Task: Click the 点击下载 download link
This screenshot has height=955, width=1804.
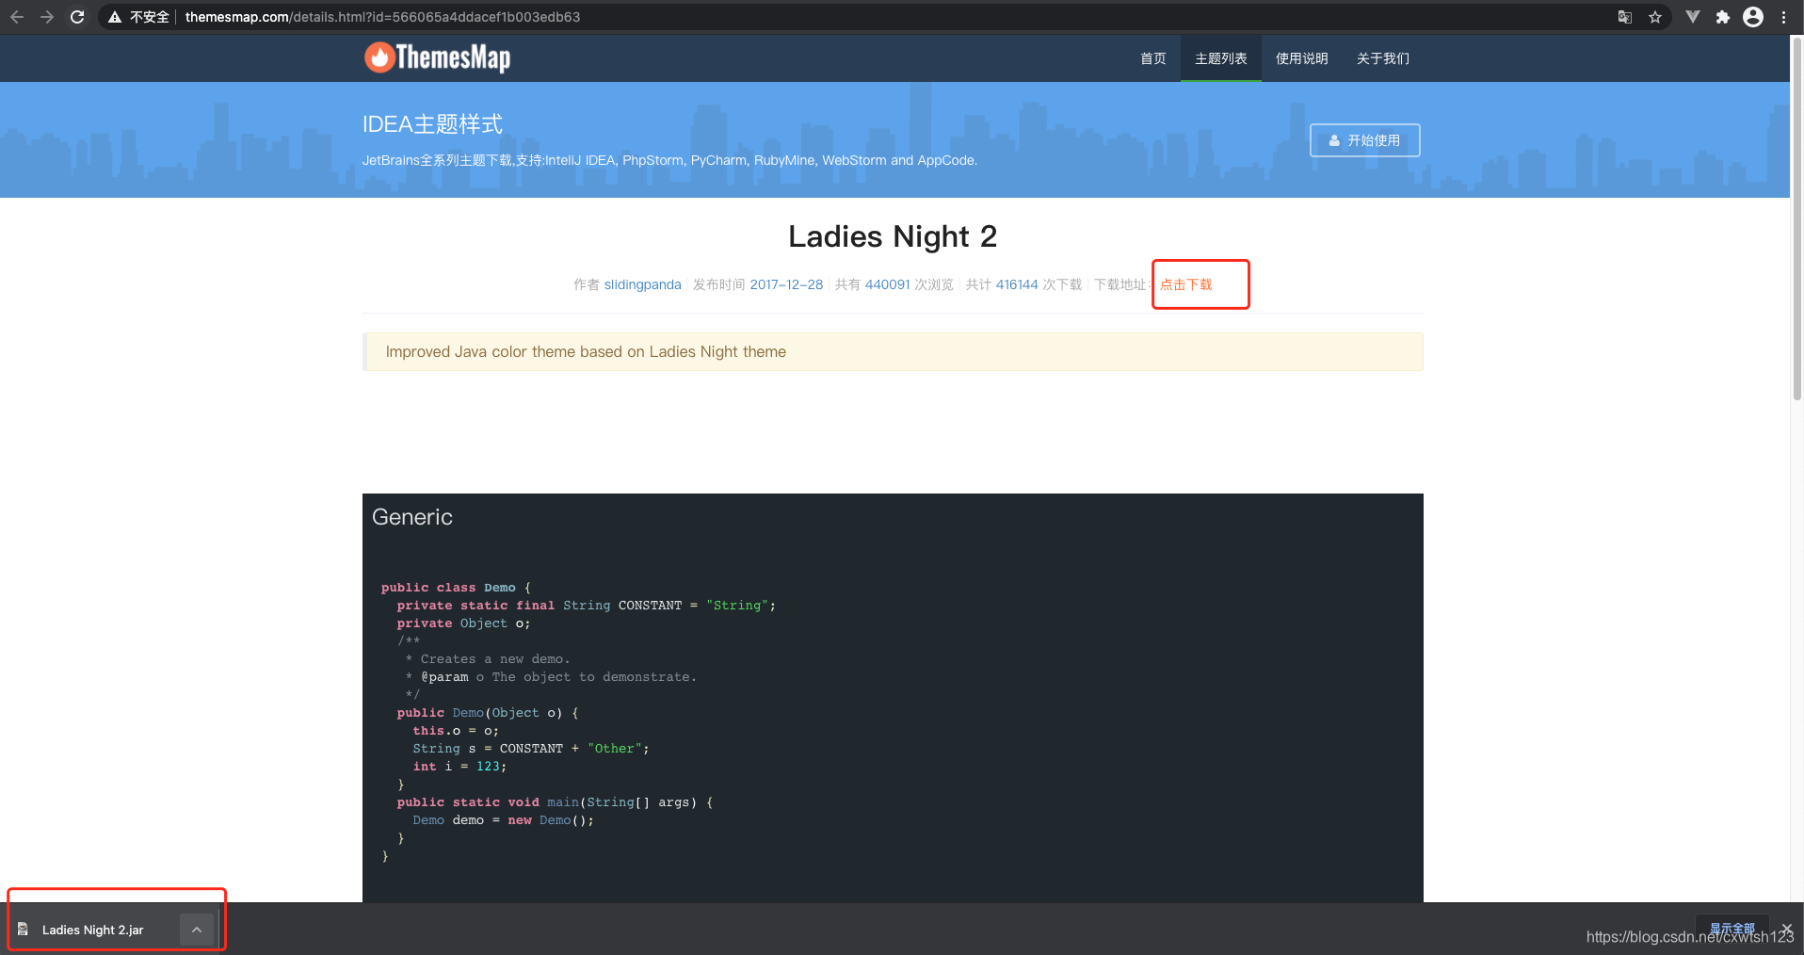Action: [x=1186, y=284]
